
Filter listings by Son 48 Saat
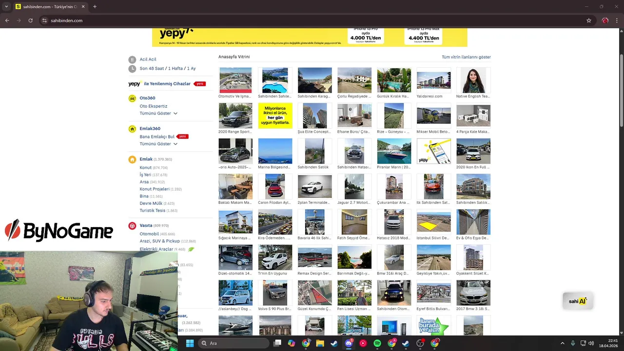pyautogui.click(x=152, y=69)
